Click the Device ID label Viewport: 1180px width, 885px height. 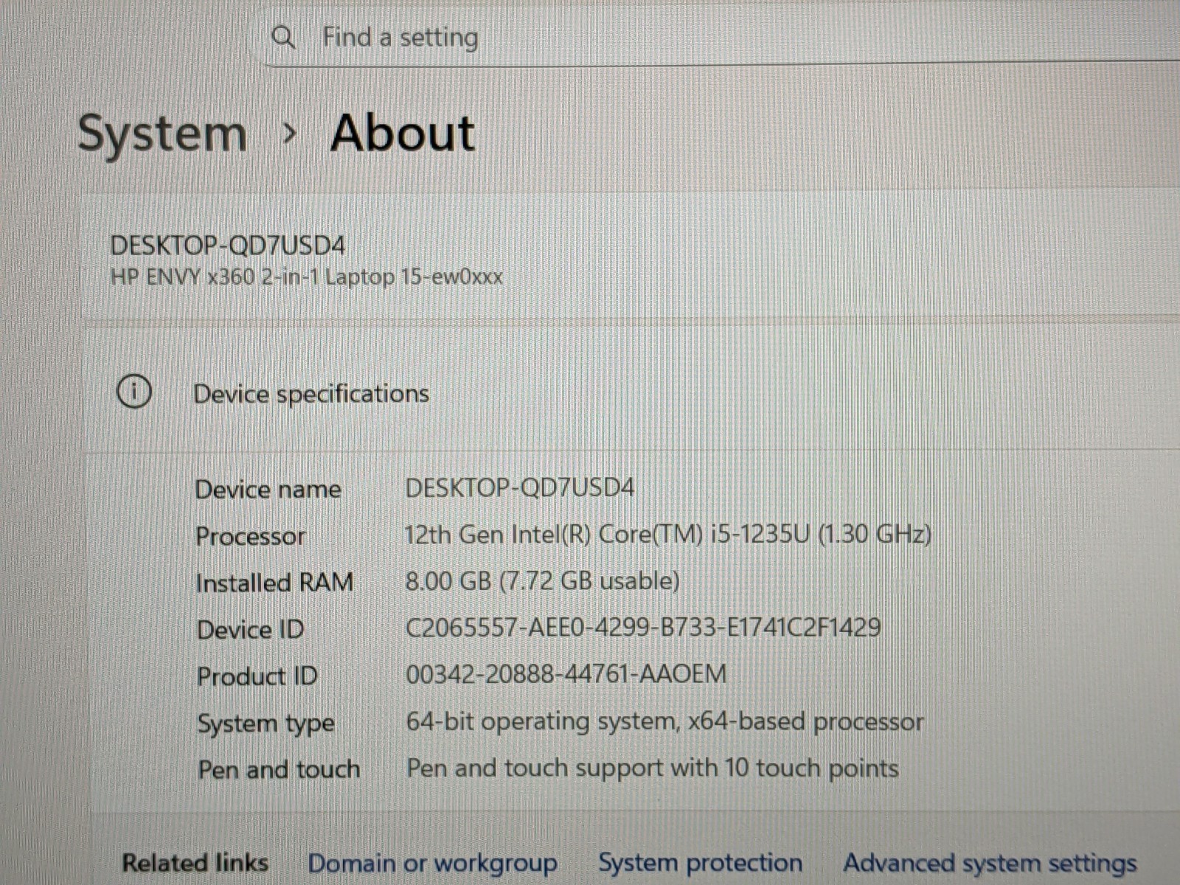coord(251,630)
